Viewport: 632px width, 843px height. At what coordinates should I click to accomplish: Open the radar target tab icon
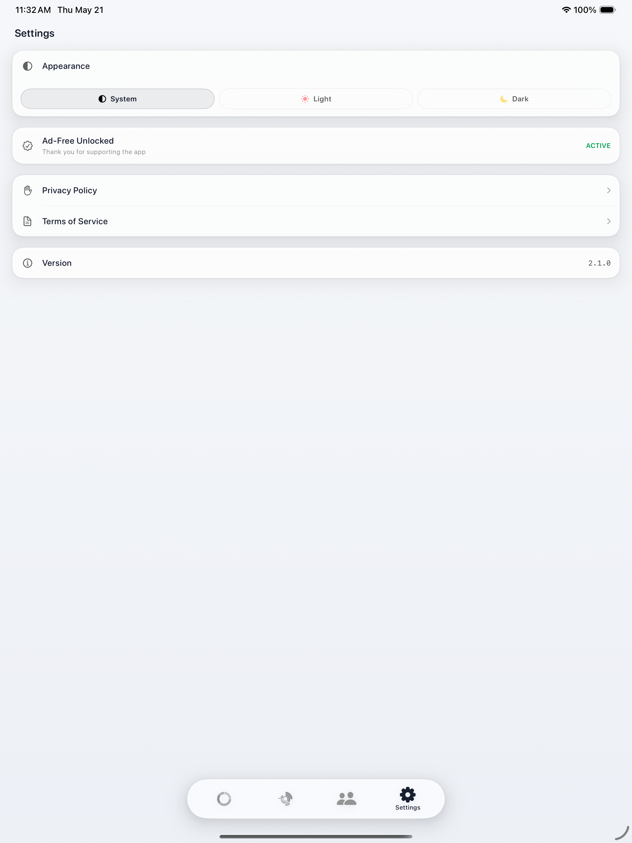point(285,798)
